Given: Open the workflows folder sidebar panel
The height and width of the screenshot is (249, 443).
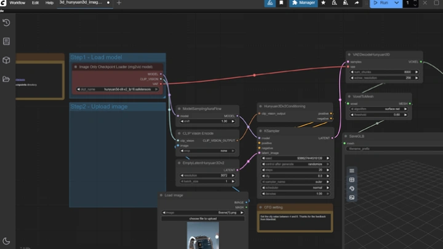Looking at the screenshot, I should click(x=6, y=79).
